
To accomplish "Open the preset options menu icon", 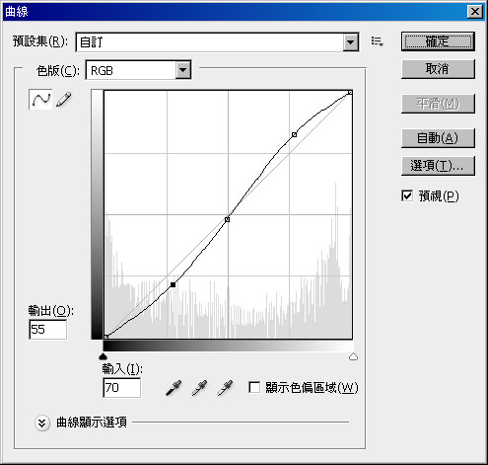I will 377,41.
